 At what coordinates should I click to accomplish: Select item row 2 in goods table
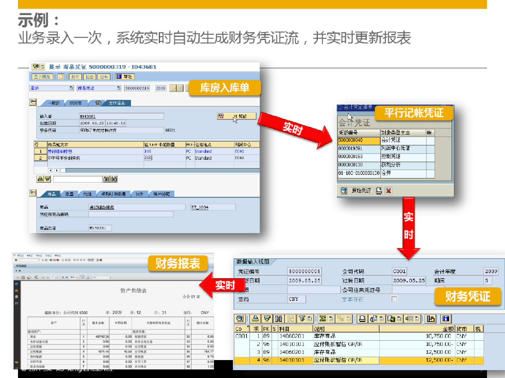click(40, 158)
